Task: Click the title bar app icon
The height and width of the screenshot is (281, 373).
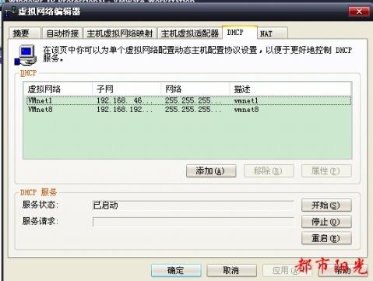Action: (10, 12)
